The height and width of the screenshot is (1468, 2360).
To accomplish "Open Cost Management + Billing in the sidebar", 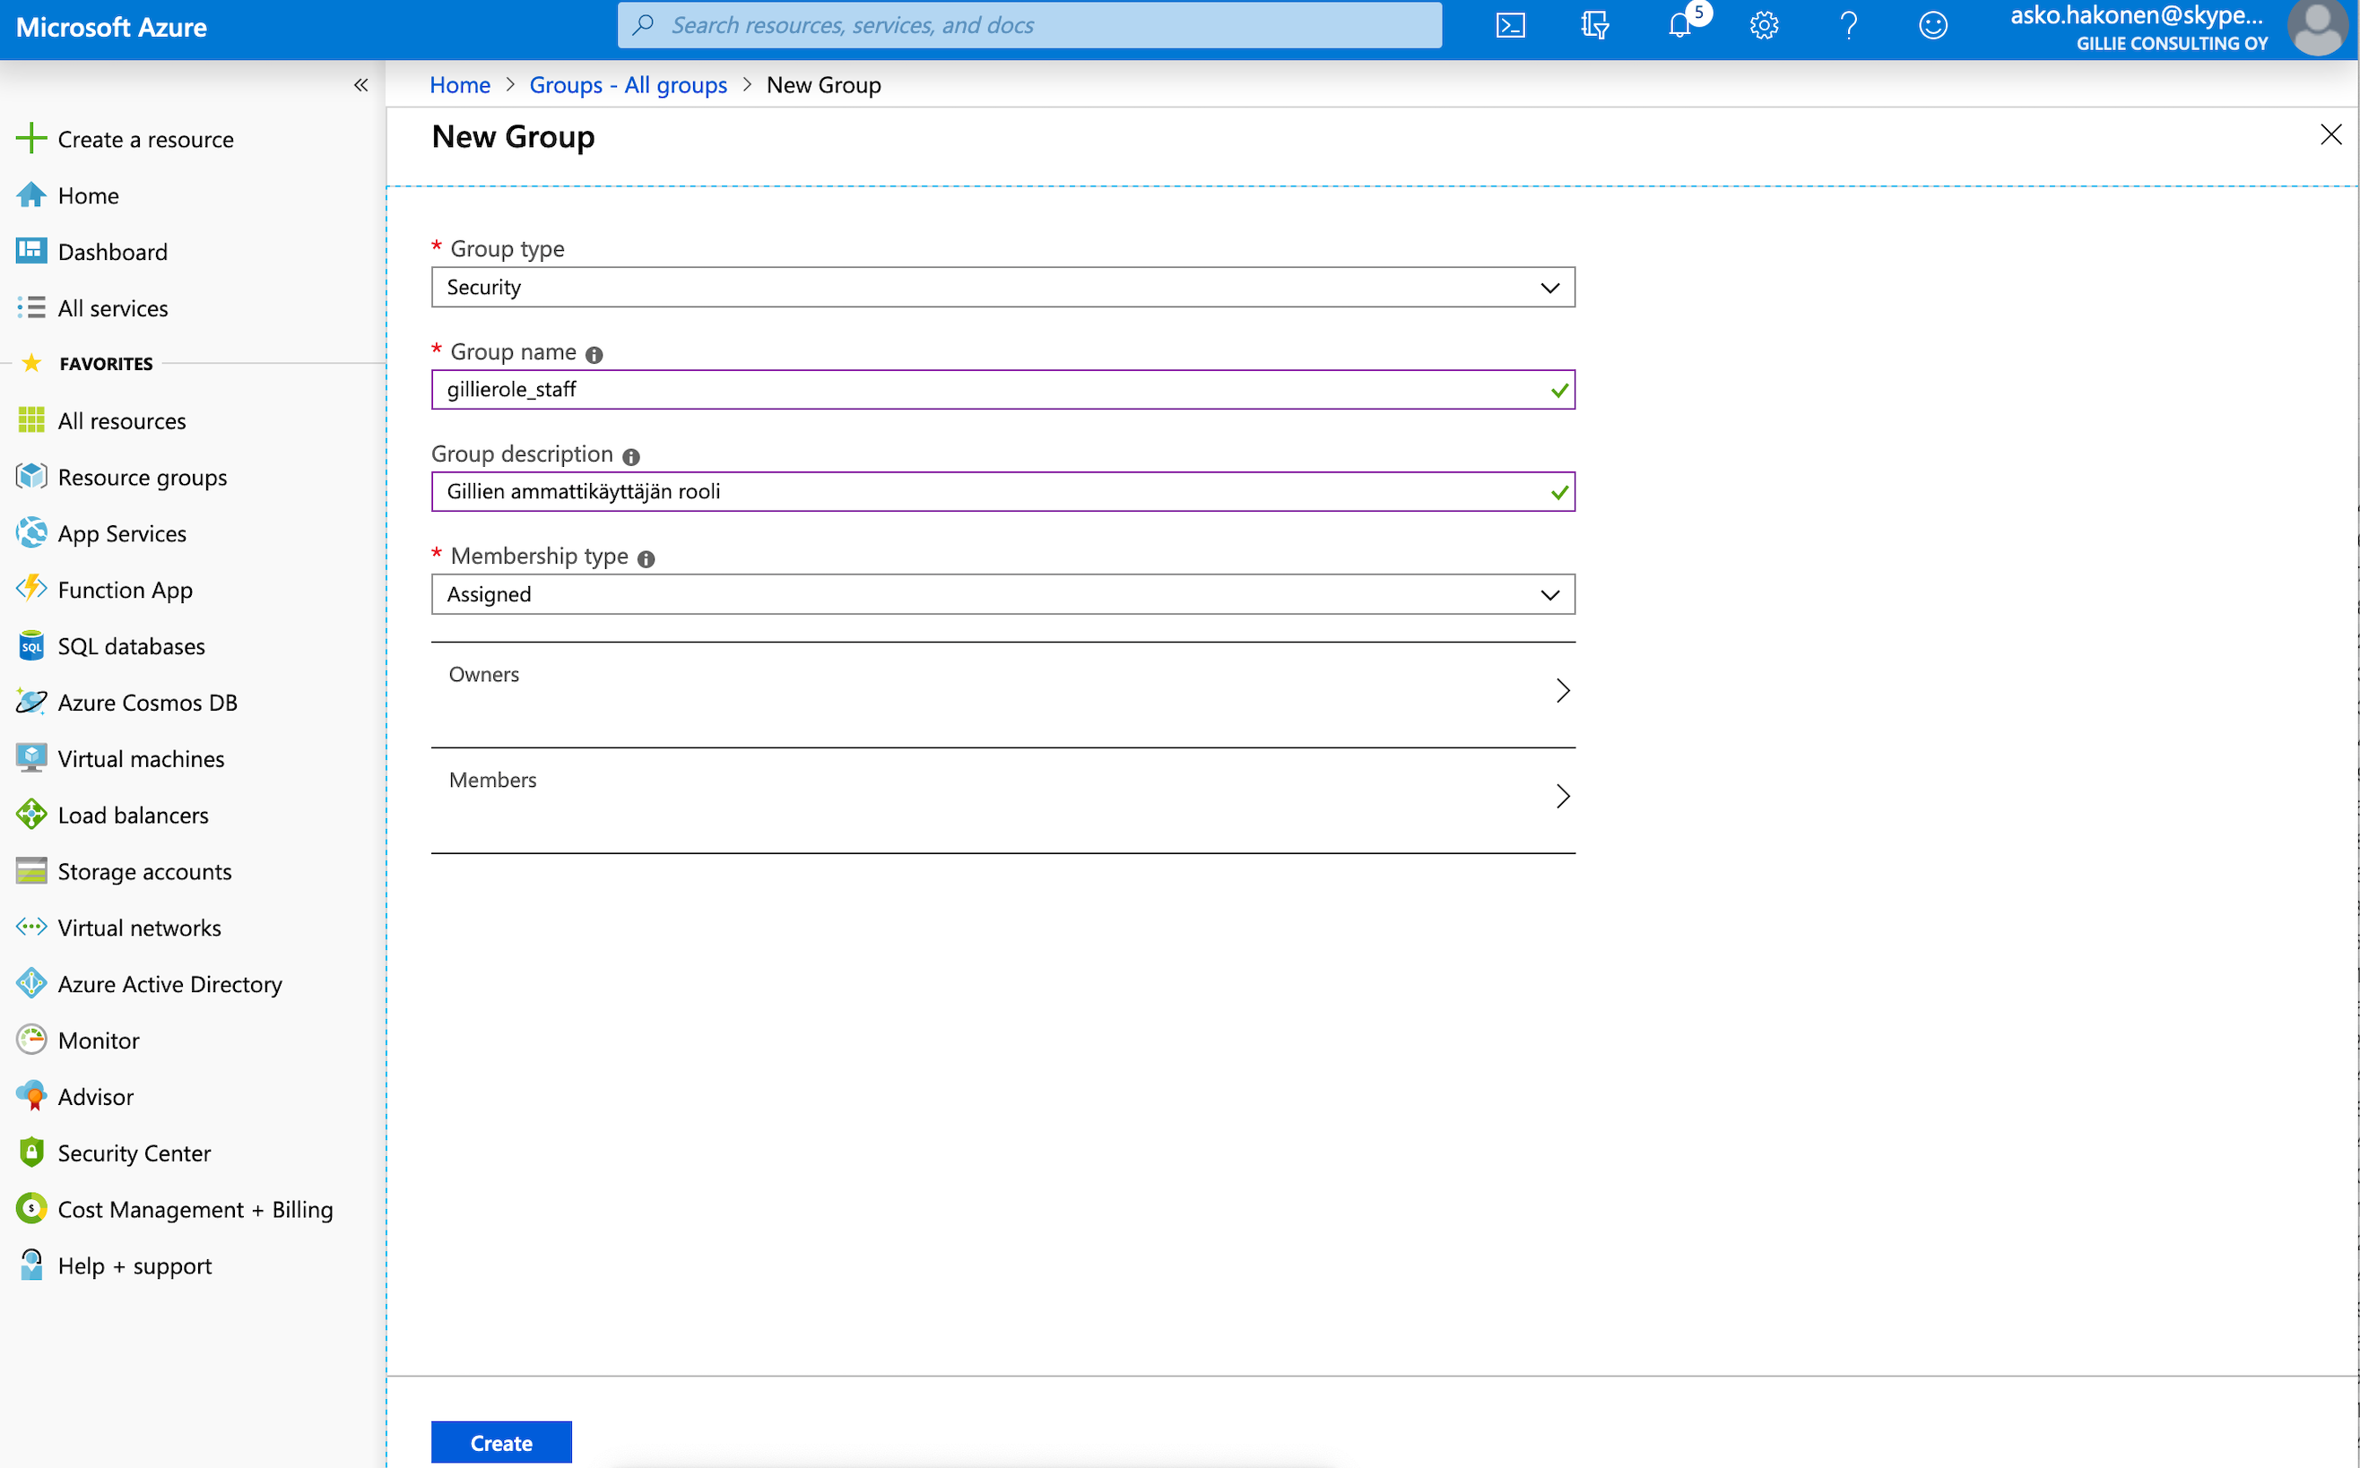I will (x=195, y=1209).
